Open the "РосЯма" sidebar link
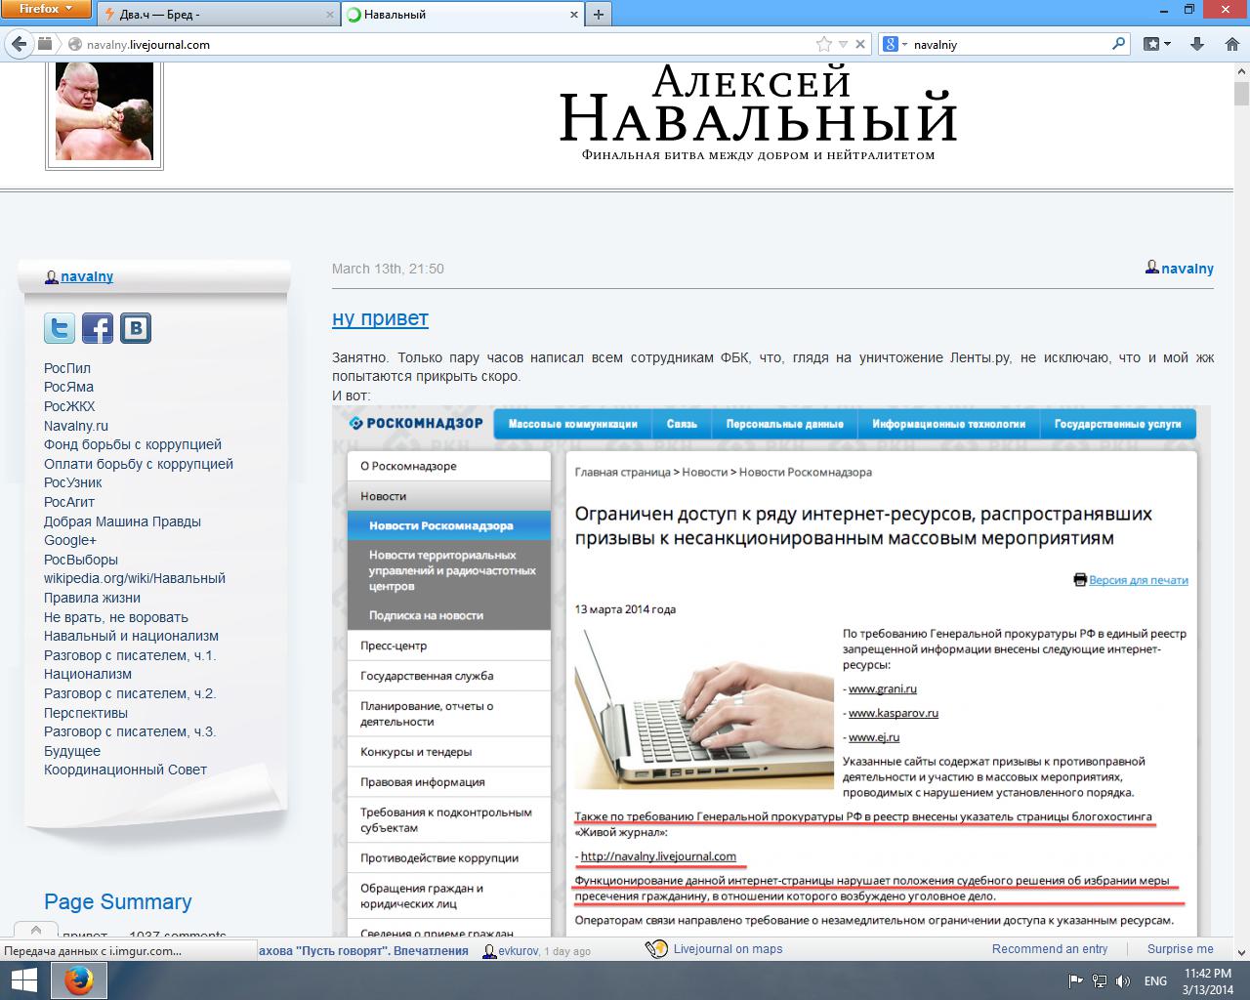Viewport: 1250px width, 1000px height. point(68,387)
